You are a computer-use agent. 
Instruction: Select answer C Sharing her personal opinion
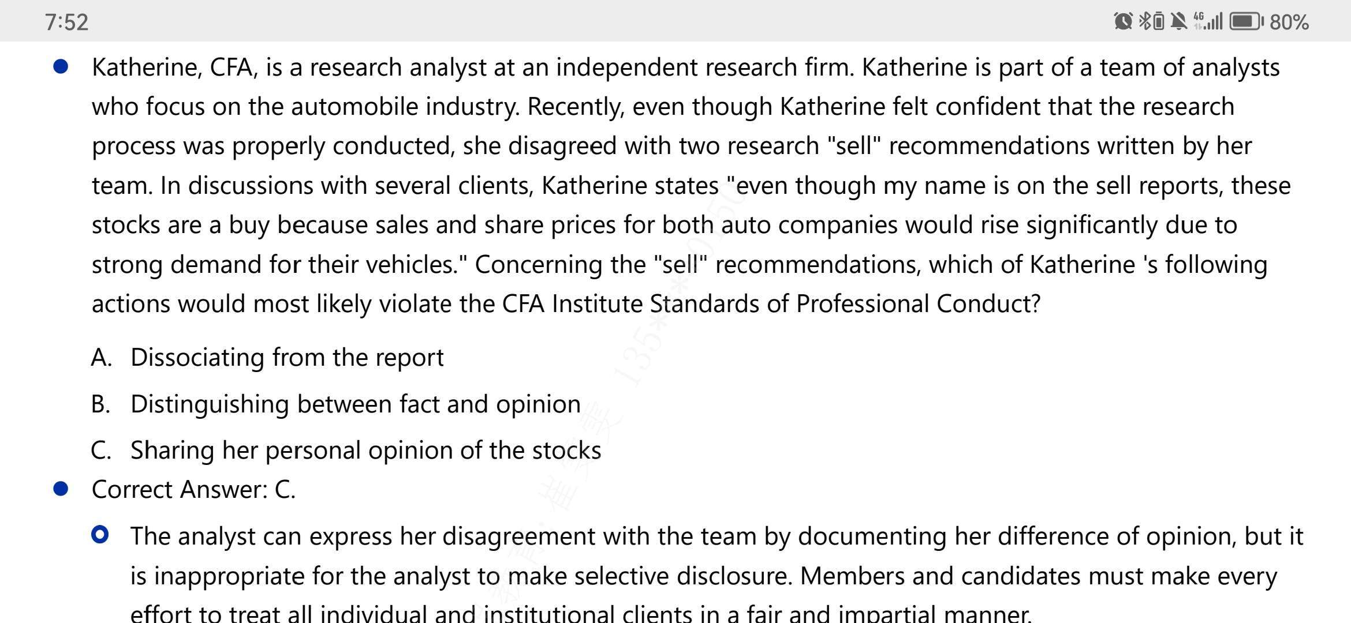[x=346, y=451]
